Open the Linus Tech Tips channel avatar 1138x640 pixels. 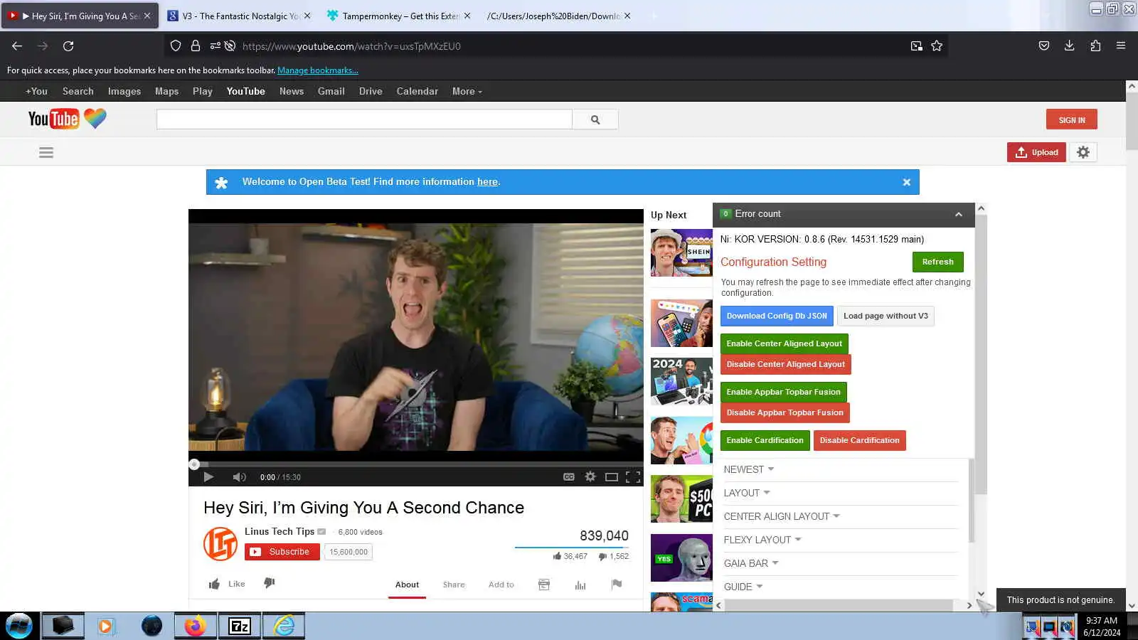point(220,544)
